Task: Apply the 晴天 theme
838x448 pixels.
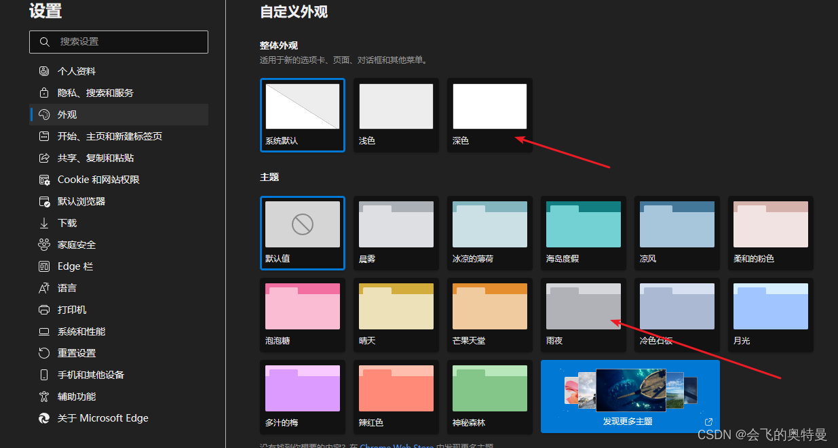Action: coord(396,314)
